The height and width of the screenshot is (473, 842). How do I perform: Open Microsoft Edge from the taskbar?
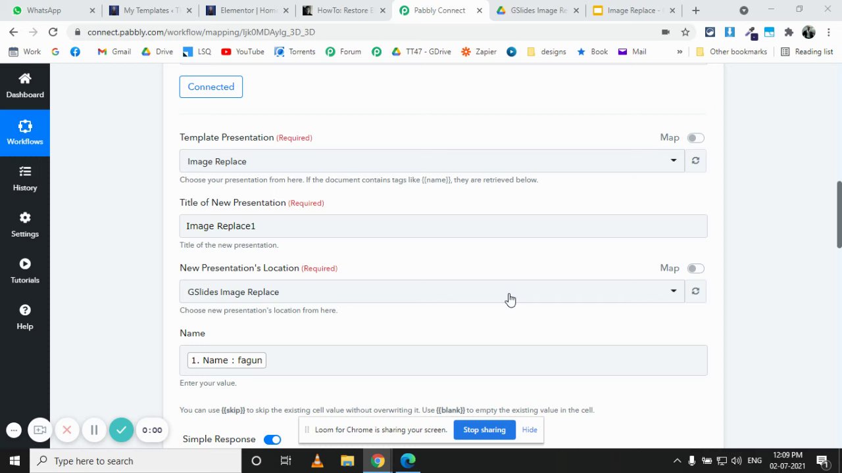pyautogui.click(x=408, y=461)
